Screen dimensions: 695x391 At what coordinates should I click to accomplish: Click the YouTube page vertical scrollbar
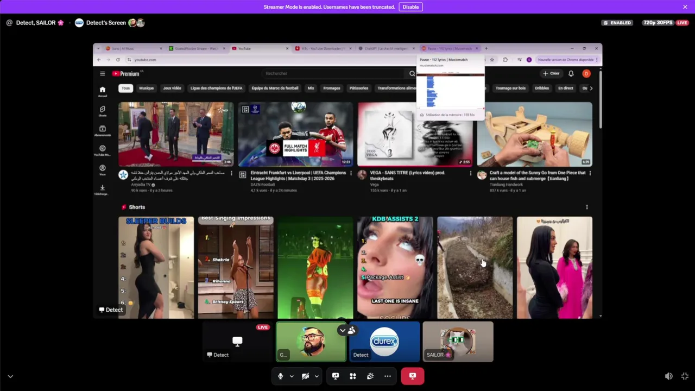pos(599,99)
